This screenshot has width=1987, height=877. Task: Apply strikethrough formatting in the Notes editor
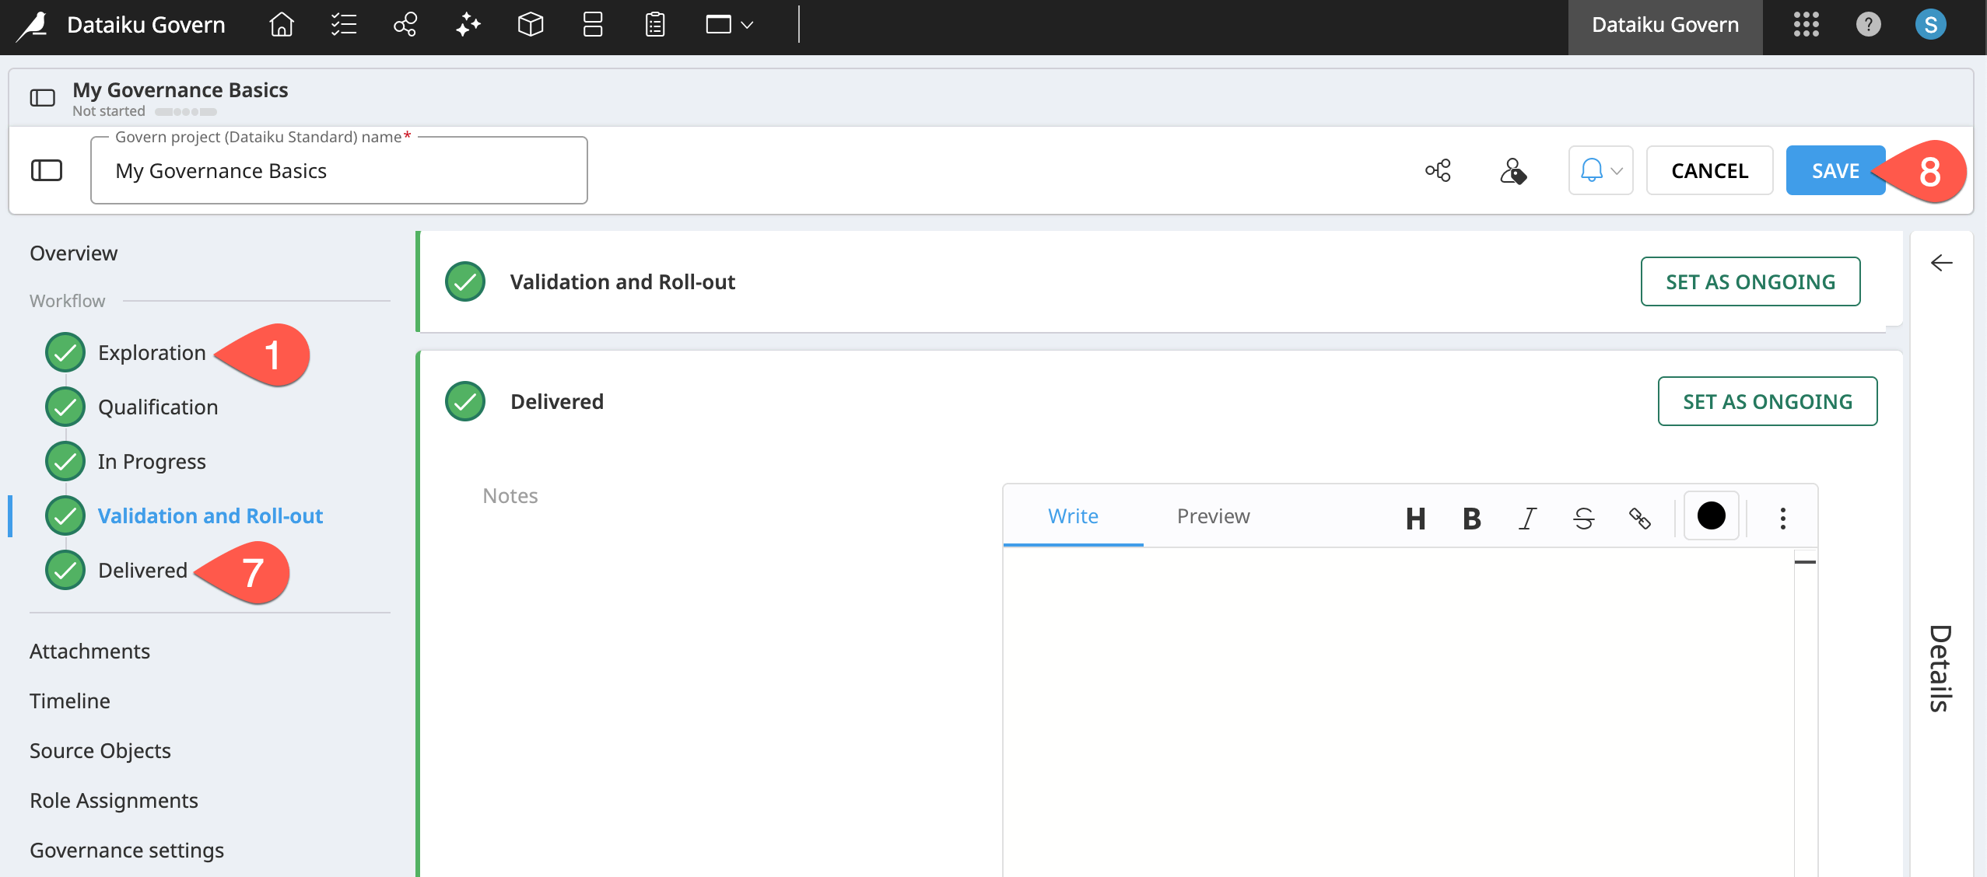(x=1583, y=516)
